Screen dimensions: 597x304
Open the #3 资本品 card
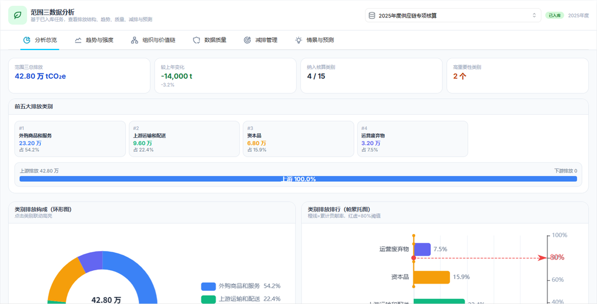point(298,139)
